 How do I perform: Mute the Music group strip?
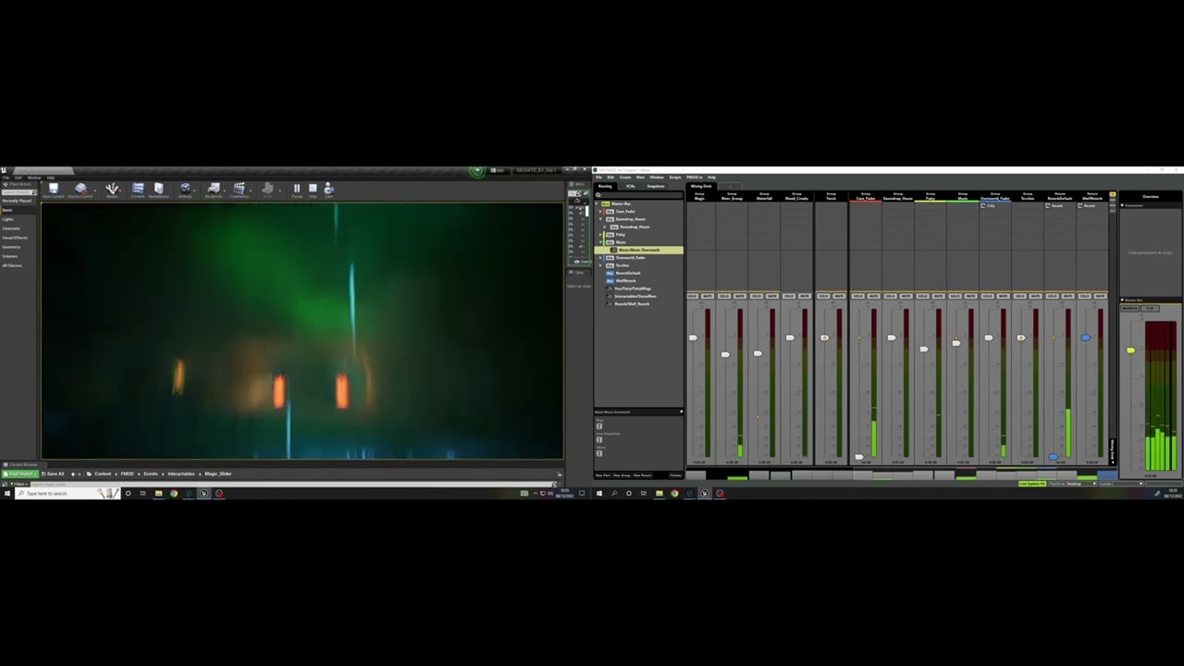[970, 296]
